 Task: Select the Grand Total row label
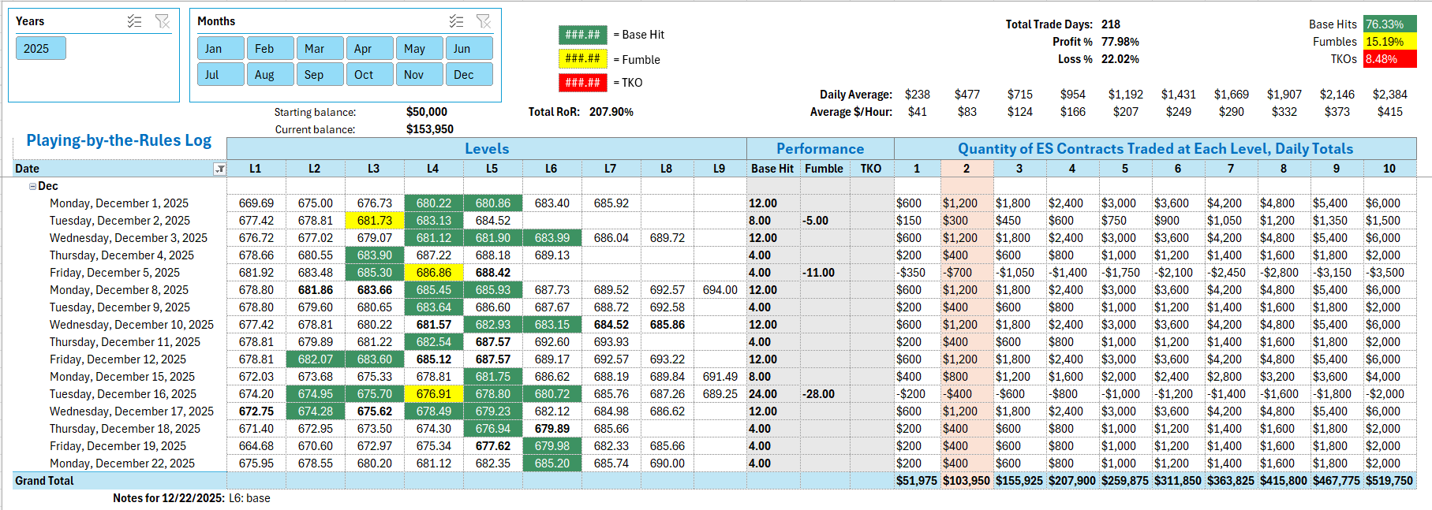point(44,481)
